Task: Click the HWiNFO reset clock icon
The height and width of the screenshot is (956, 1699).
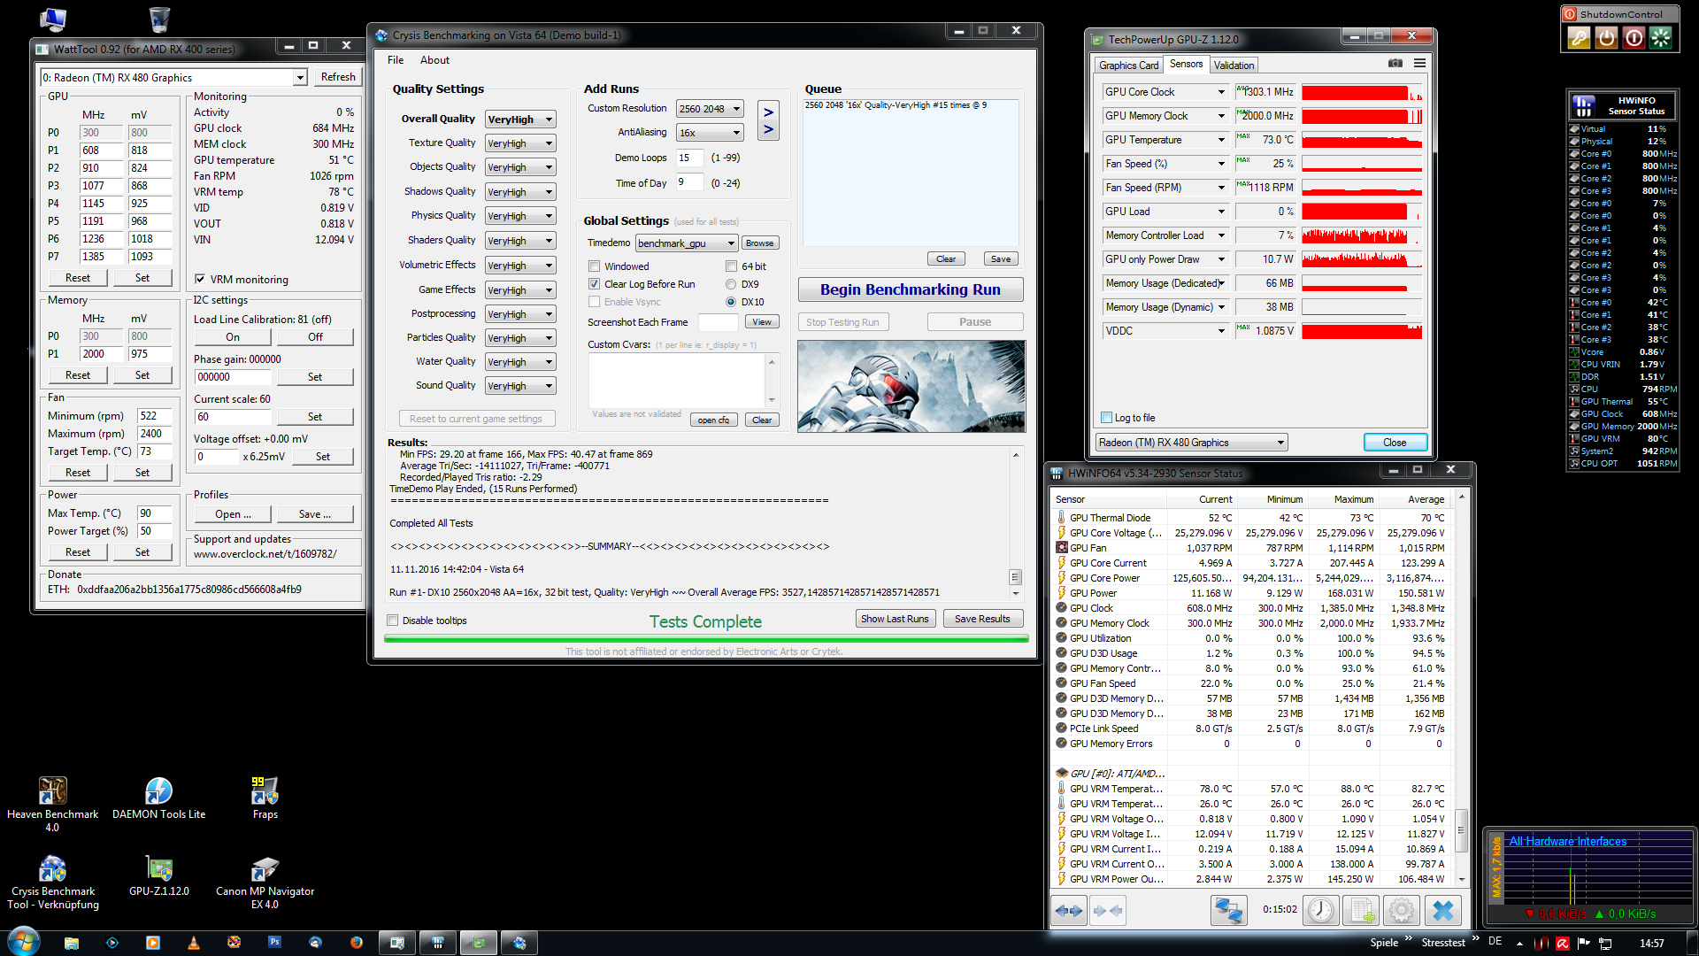Action: tap(1320, 910)
